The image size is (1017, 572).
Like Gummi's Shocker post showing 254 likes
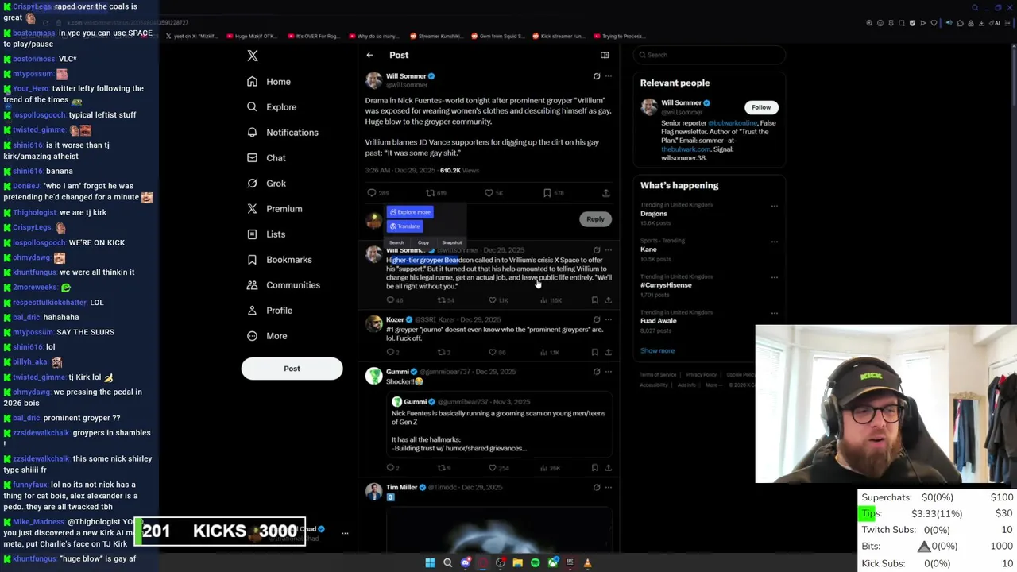tap(492, 468)
